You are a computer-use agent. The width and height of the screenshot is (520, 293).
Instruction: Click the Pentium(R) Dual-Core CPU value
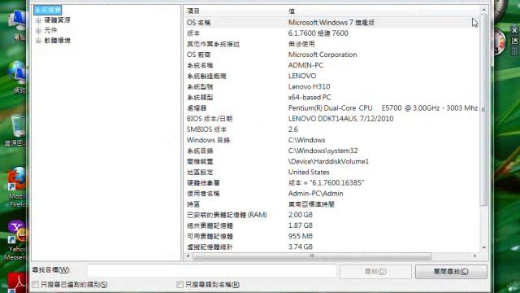pos(383,108)
